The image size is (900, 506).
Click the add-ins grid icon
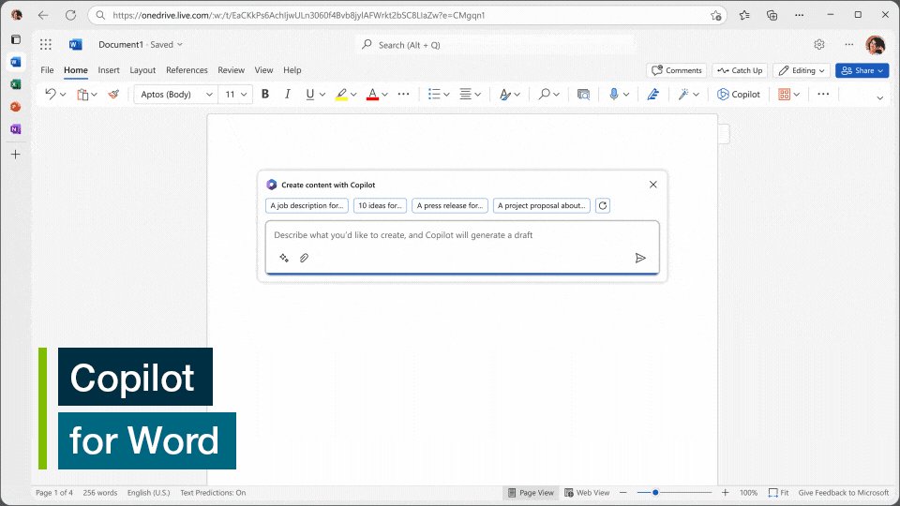(784, 94)
